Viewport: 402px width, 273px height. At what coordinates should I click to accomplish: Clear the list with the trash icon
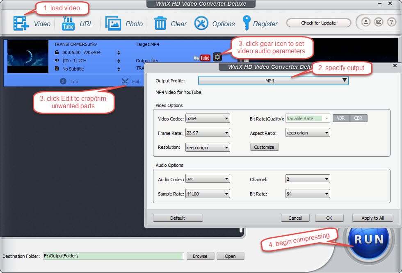160,23
